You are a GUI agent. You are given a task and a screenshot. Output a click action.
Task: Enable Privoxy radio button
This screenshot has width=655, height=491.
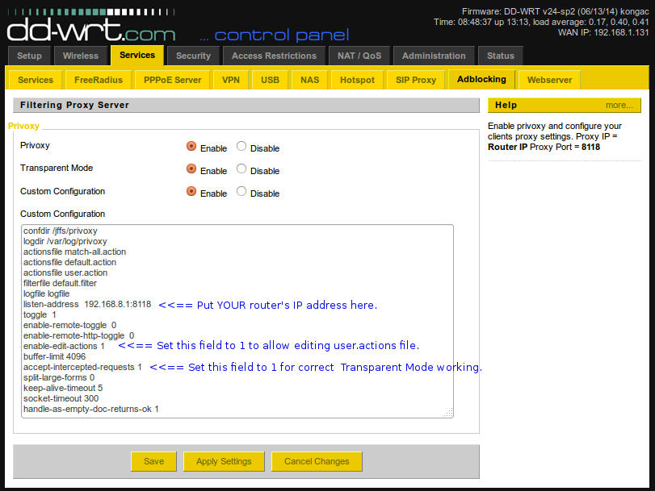191,146
